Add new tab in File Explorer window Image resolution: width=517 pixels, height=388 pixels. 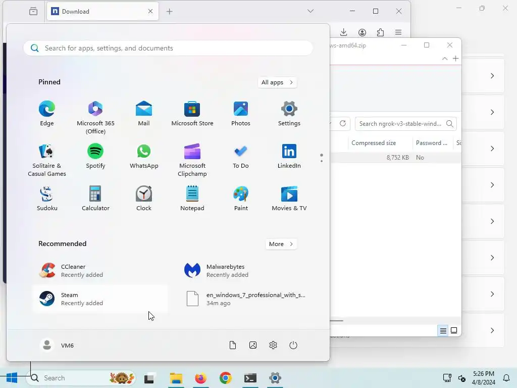click(456, 59)
